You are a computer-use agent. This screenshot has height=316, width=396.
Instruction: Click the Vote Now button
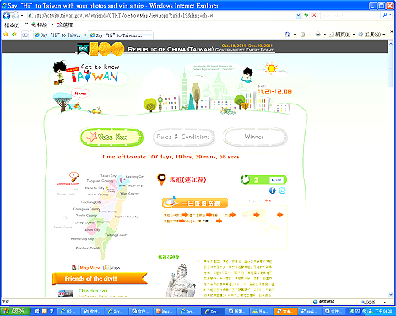tap(111, 137)
